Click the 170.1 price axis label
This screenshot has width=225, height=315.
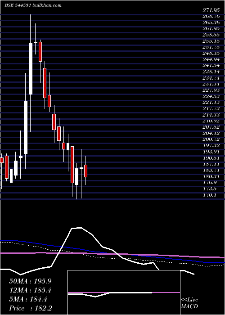click(x=209, y=195)
